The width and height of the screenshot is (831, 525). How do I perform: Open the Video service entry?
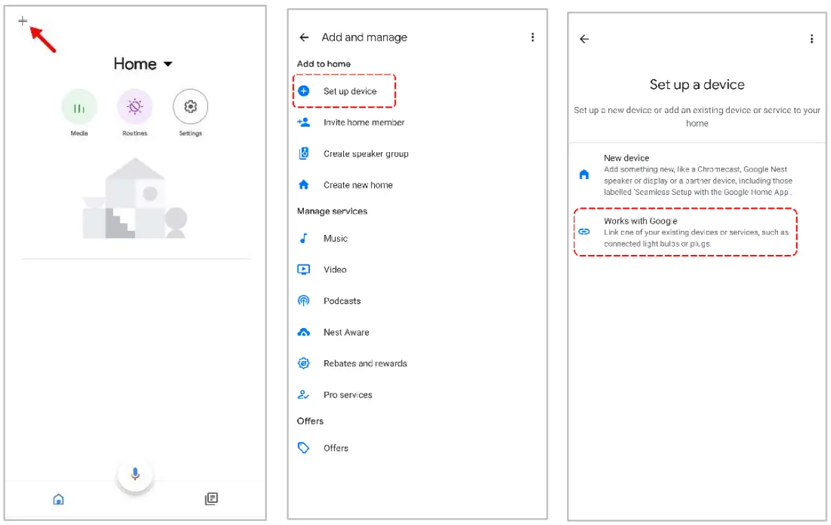(335, 269)
